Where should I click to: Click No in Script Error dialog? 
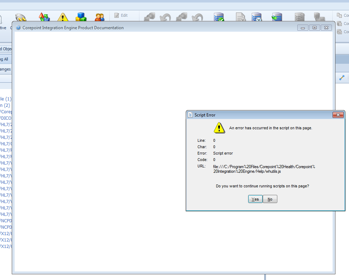tap(270, 199)
